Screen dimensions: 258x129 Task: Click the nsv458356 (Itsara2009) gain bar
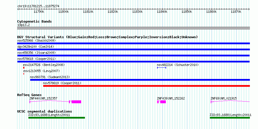coord(133,56)
